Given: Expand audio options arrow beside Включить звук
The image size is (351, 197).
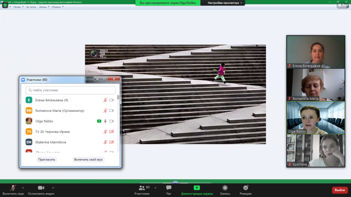Looking at the screenshot, I should pos(23,188).
